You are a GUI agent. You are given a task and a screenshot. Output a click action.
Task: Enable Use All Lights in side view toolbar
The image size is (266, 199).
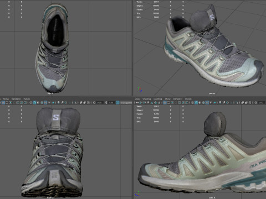pos(211,103)
